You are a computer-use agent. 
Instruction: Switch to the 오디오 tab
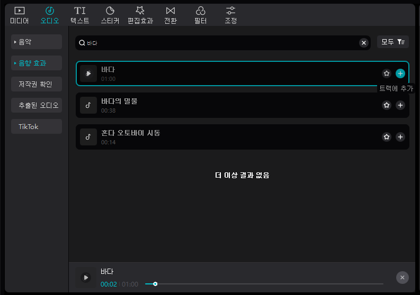(50, 15)
